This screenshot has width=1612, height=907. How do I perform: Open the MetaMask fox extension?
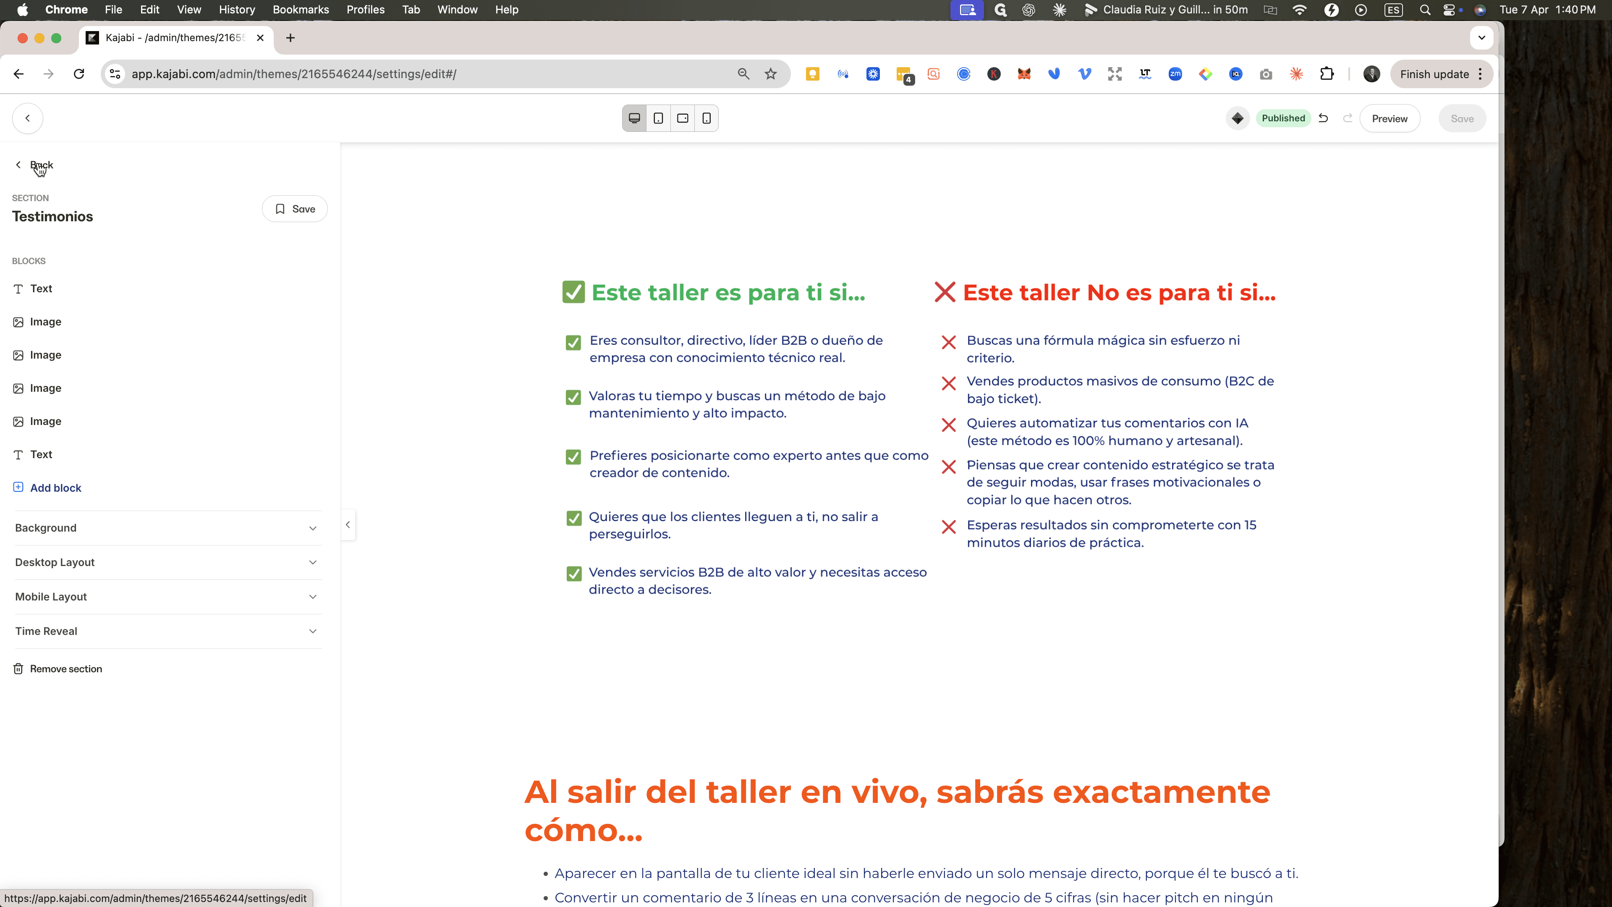pyautogui.click(x=1024, y=74)
